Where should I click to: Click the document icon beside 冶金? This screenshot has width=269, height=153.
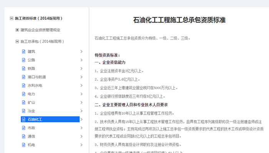point(24,111)
